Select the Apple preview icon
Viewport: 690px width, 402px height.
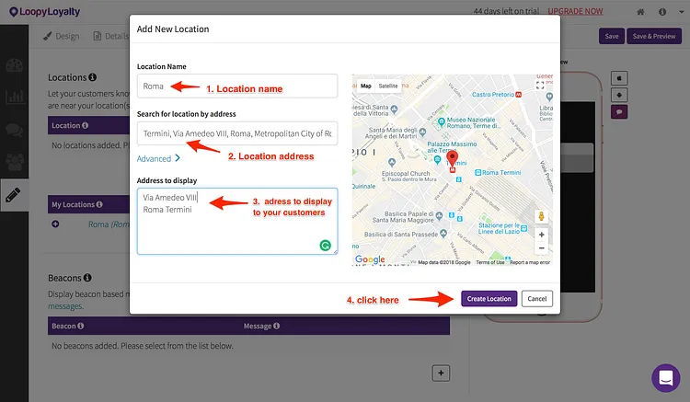point(619,78)
